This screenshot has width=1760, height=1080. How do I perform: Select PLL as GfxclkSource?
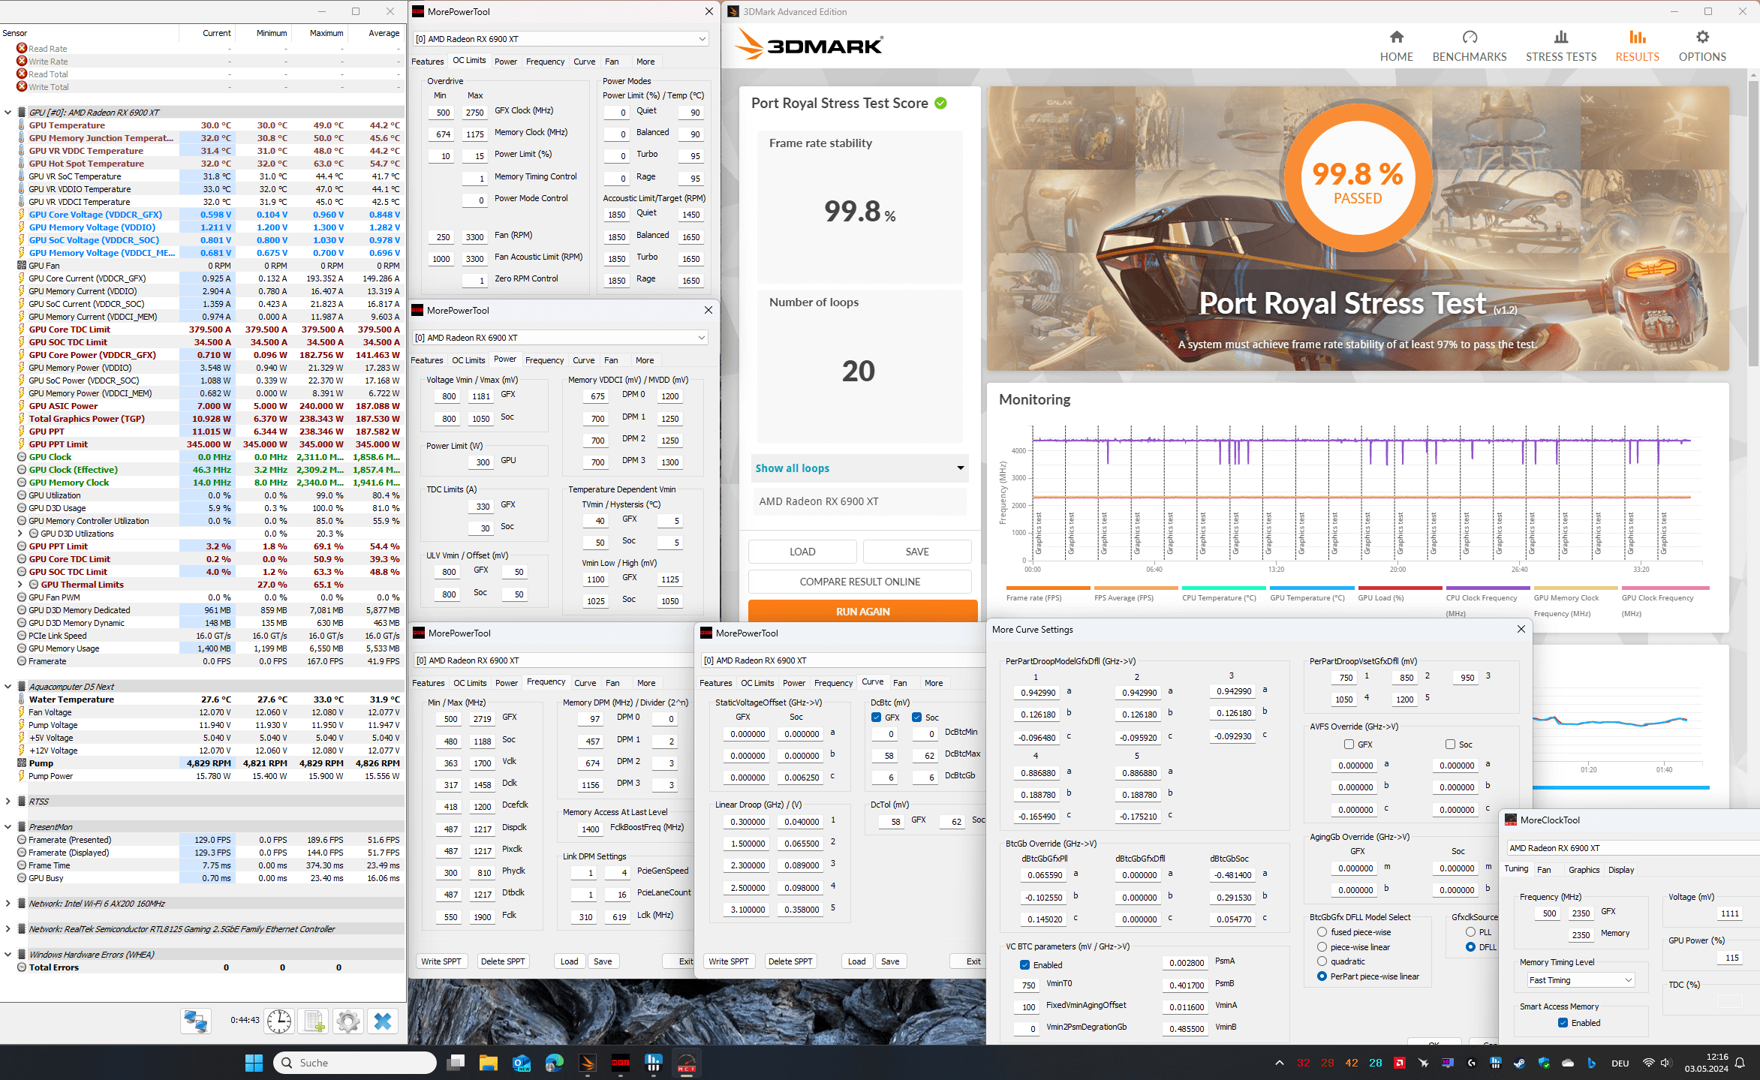[x=1471, y=932]
